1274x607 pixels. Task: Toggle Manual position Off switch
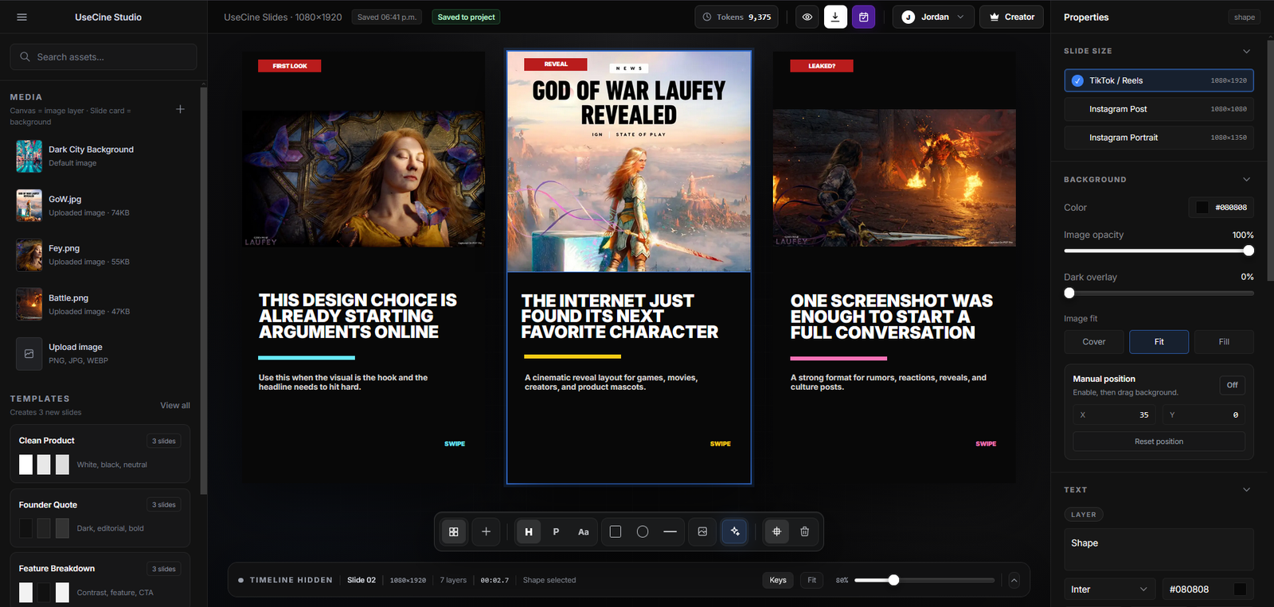pyautogui.click(x=1232, y=385)
